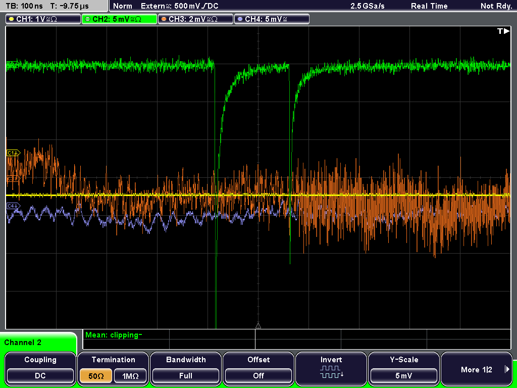Image resolution: width=517 pixels, height=388 pixels.
Task: Select the CH3 2mV channel tab
Action: (x=195, y=19)
